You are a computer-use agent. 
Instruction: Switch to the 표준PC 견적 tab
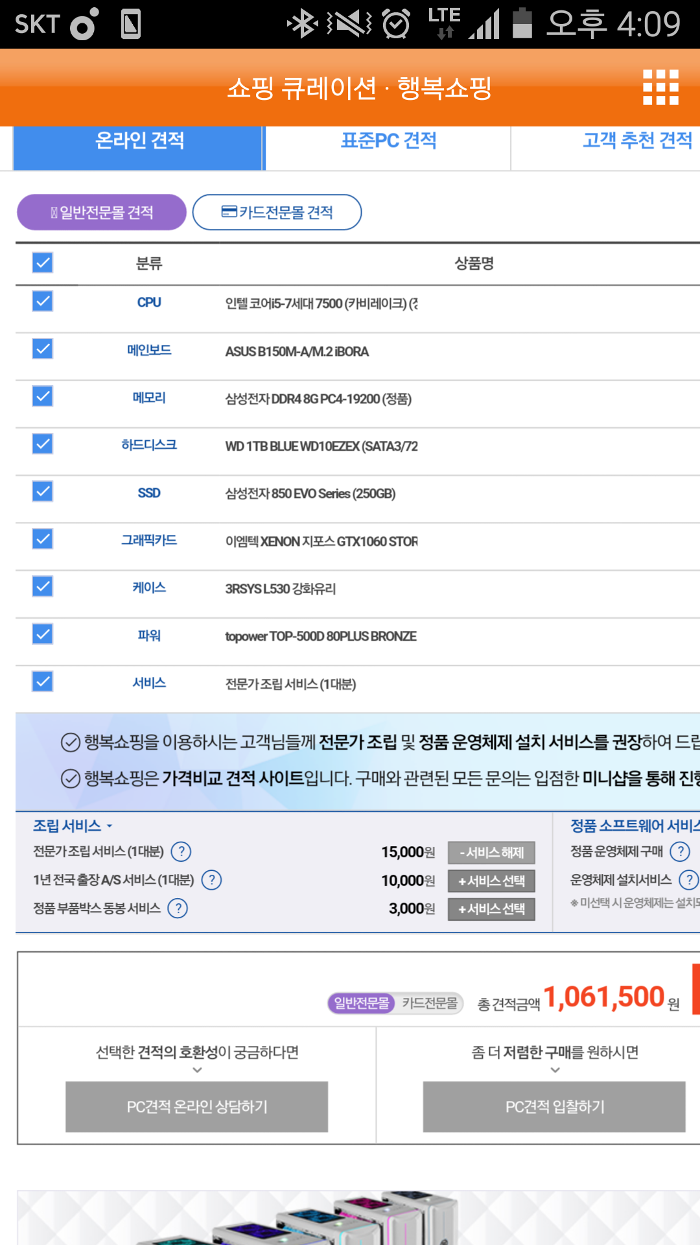[x=389, y=148]
